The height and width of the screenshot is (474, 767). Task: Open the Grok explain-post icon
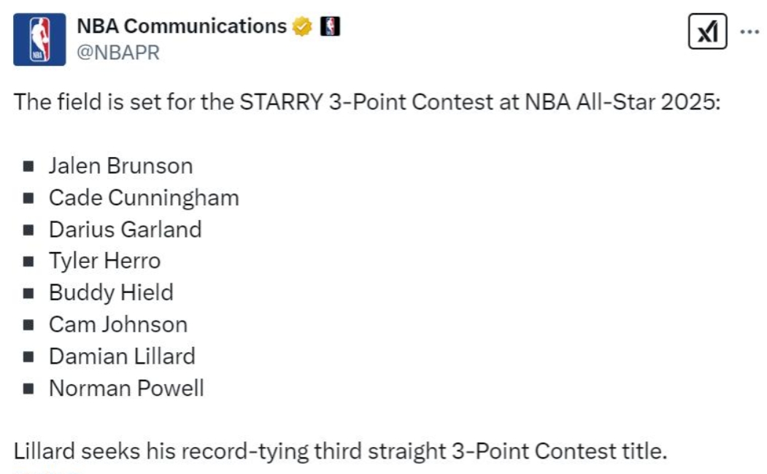tap(707, 32)
